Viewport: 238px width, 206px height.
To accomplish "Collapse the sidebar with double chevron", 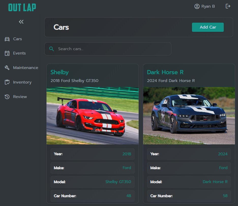I will click(x=21, y=22).
